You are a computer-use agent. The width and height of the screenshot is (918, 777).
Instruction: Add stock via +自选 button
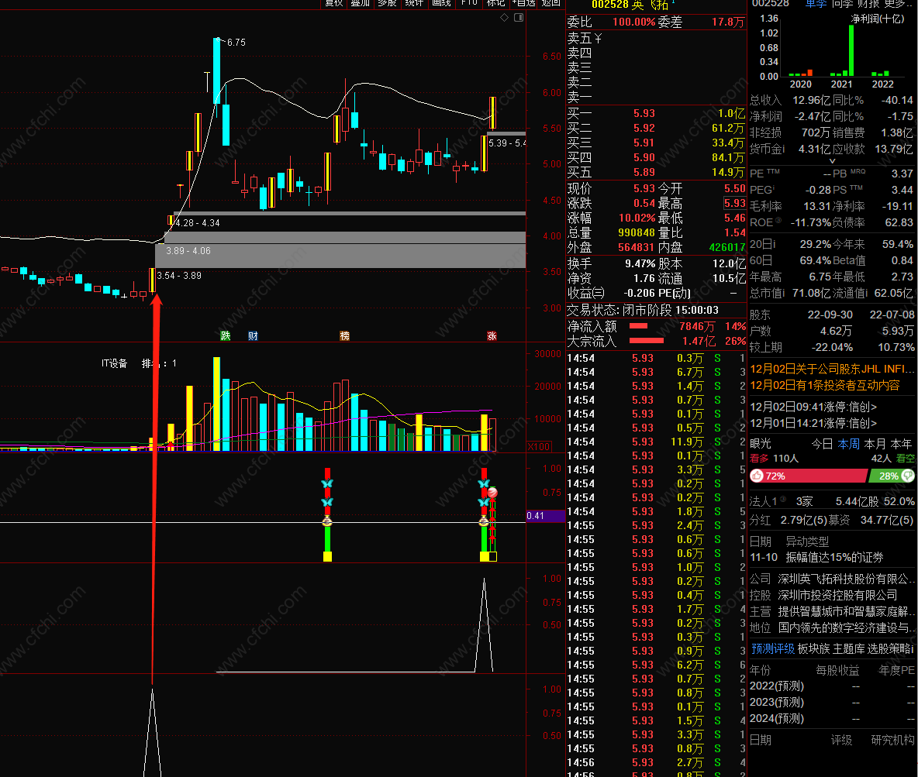pyautogui.click(x=523, y=3)
